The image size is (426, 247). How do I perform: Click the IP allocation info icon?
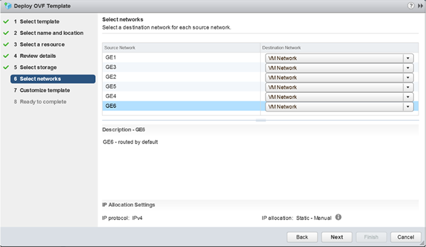[x=339, y=217]
